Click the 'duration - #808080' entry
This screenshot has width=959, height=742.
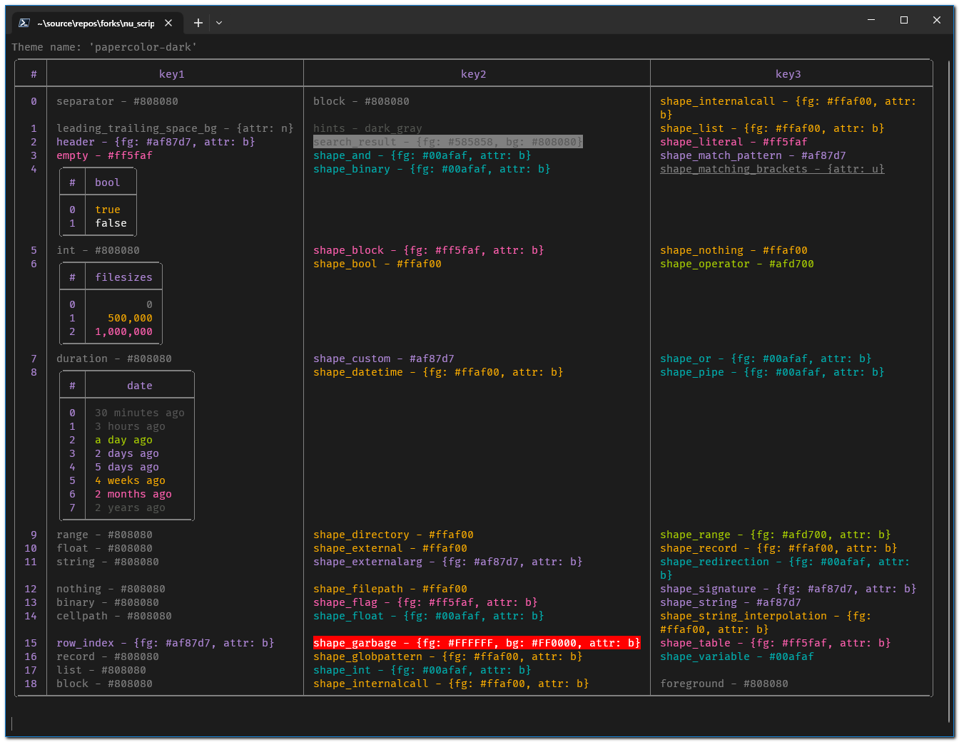(x=114, y=359)
